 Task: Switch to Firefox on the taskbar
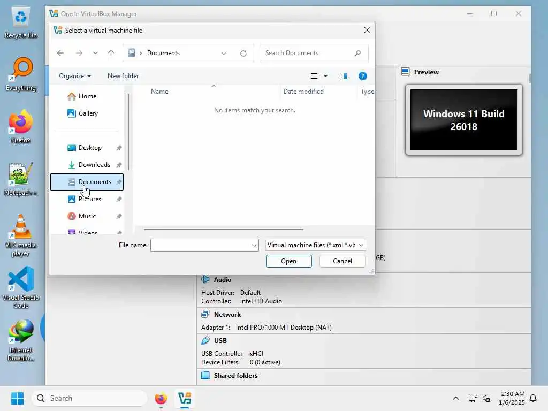pos(161,398)
